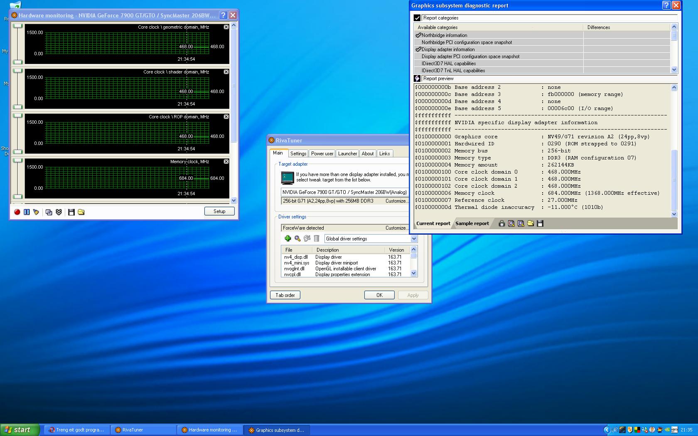
Task: Click the second magnifier report icon
Action: 521,223
